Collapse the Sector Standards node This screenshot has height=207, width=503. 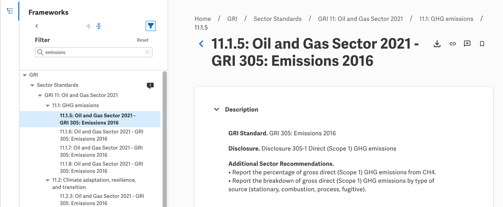tap(32, 85)
